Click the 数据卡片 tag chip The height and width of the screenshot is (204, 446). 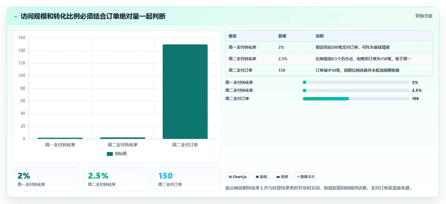point(306,177)
